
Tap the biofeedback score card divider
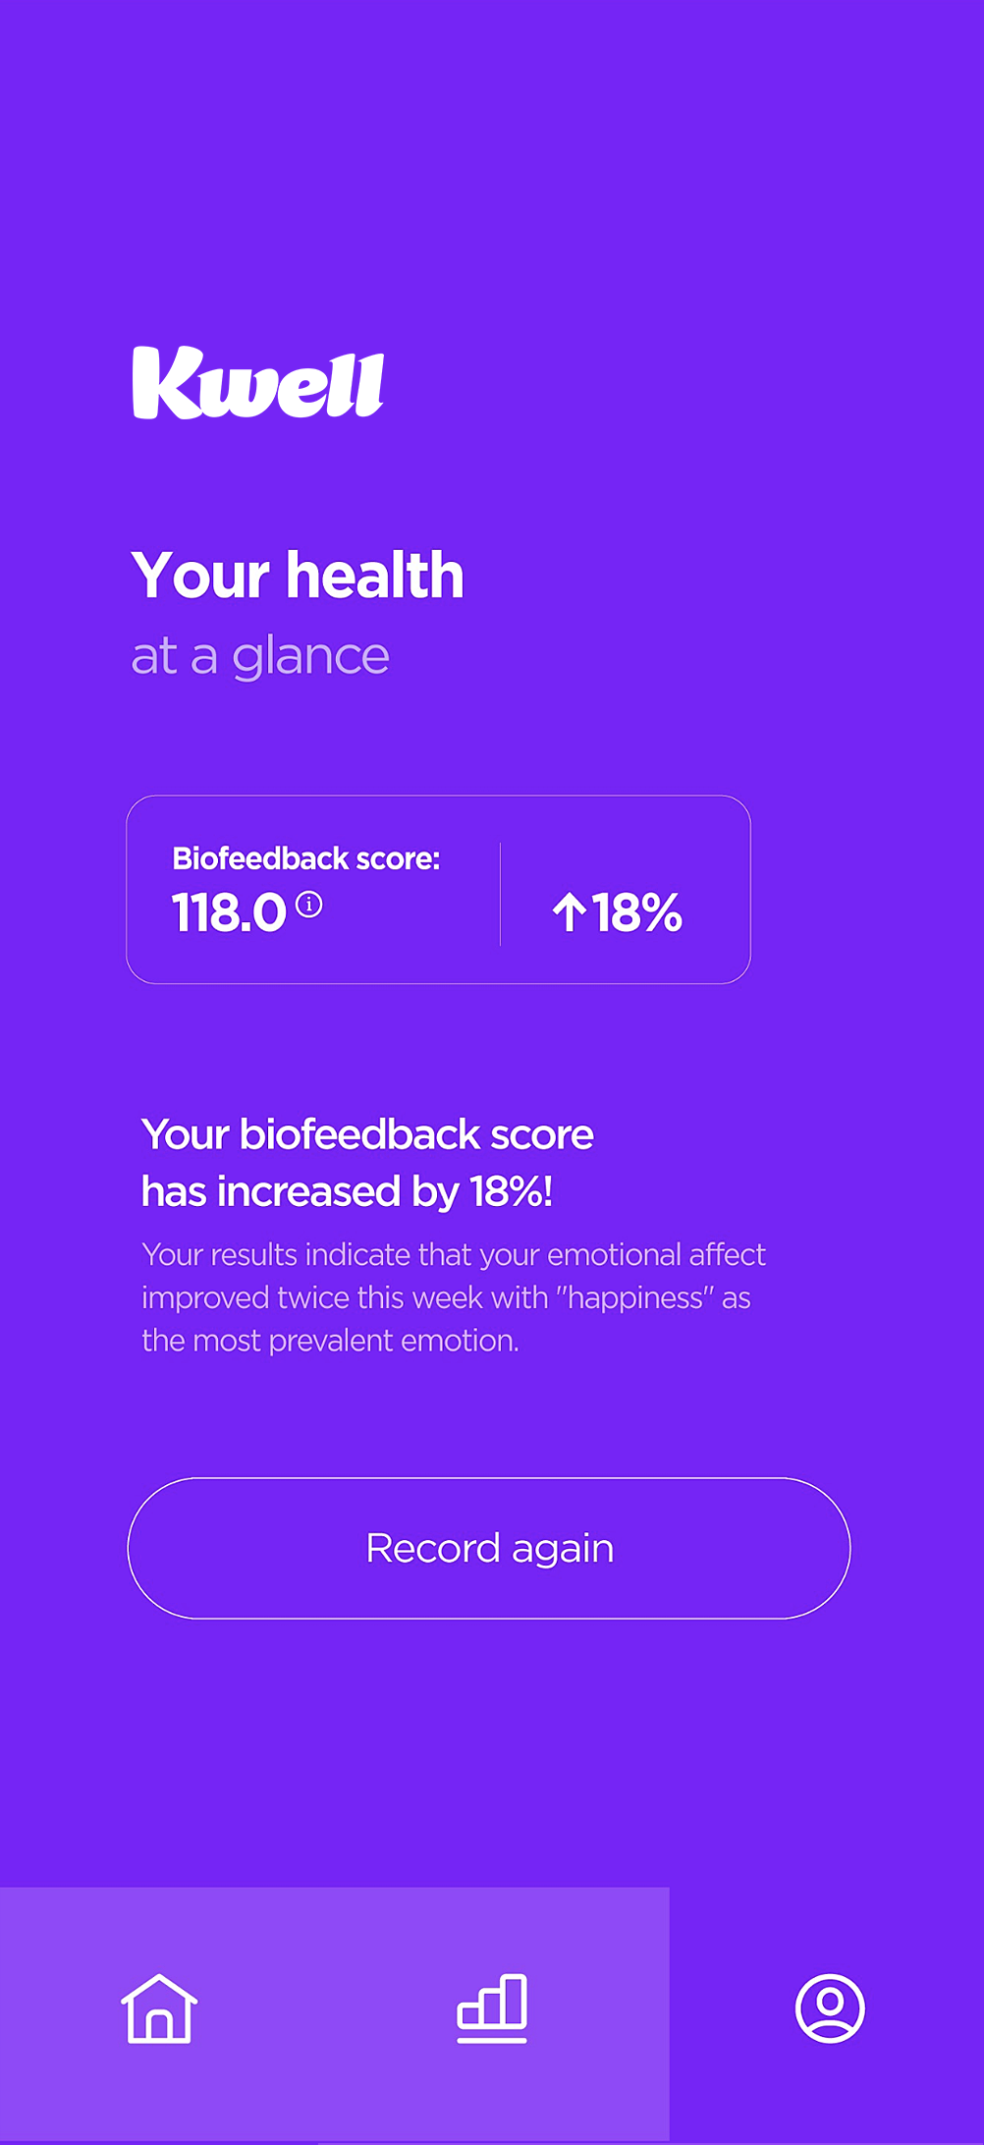(501, 894)
